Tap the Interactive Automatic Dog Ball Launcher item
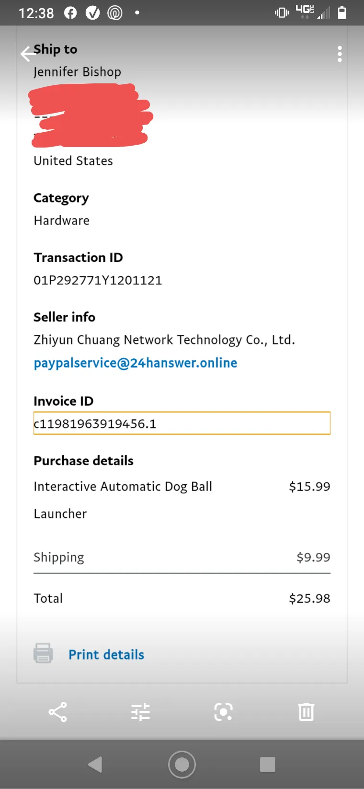The width and height of the screenshot is (364, 789). pyautogui.click(x=123, y=500)
